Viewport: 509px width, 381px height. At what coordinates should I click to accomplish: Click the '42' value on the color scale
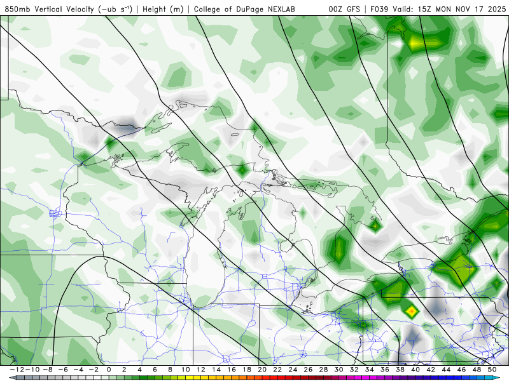431,370
